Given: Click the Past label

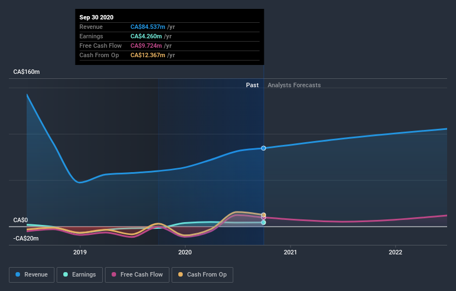Looking at the screenshot, I should click(252, 85).
